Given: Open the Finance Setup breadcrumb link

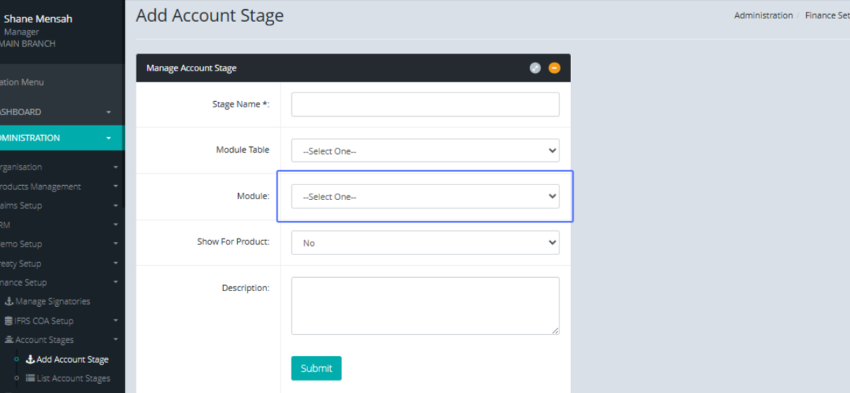Looking at the screenshot, I should click(x=827, y=16).
